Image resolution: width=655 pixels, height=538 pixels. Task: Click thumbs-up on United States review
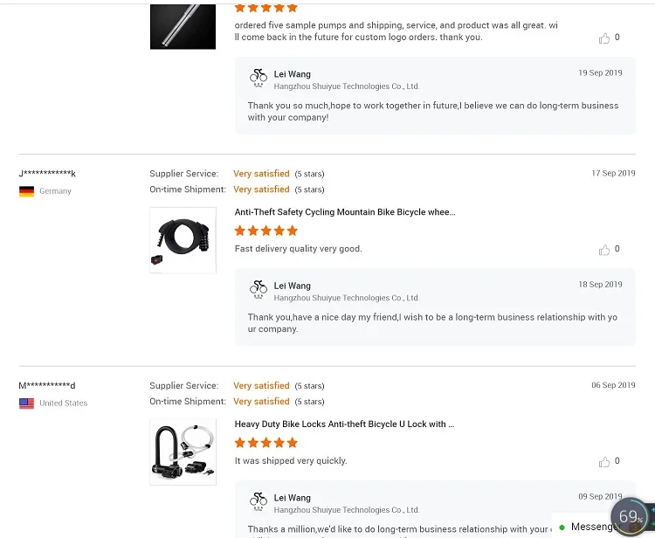tap(604, 462)
